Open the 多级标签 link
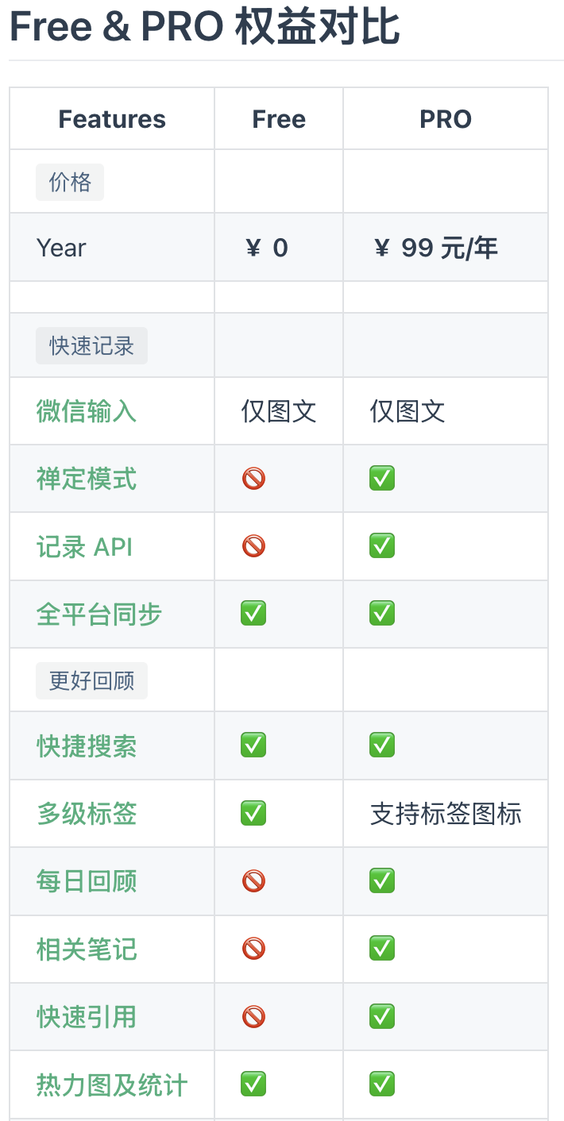This screenshot has height=1121, width=564. coord(87,814)
